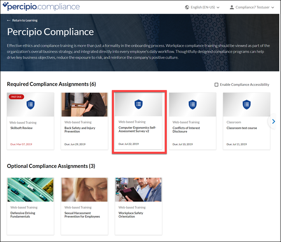Screen dimensions: 281x242
Task: Click the back arrow beside Return to Learning
Action: [9, 20]
